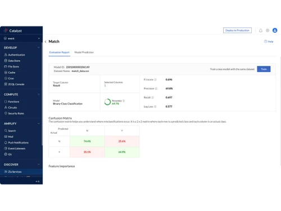Collapse the DEVELOP section chevron

tap(39, 48)
